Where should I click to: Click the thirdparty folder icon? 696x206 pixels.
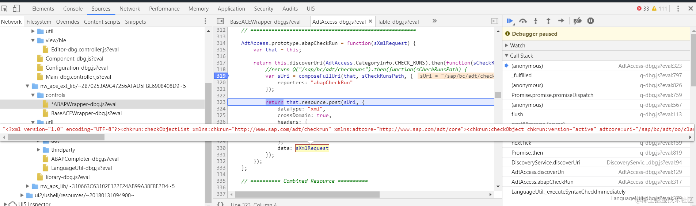[46, 150]
